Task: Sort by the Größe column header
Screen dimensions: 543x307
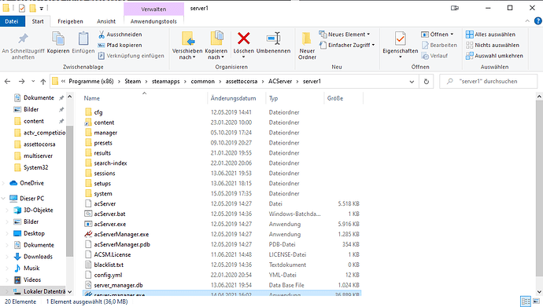Action: [x=335, y=98]
